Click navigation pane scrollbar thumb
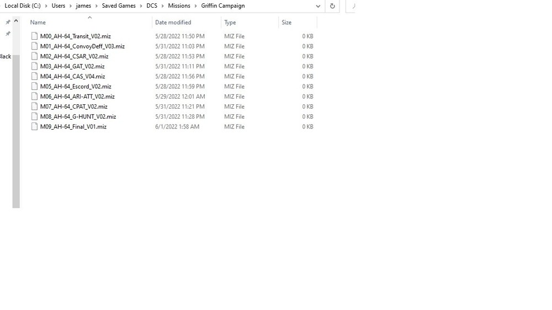 [x=16, y=131]
